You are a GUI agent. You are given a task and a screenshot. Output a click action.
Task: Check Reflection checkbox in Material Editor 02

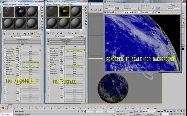[49, 69]
